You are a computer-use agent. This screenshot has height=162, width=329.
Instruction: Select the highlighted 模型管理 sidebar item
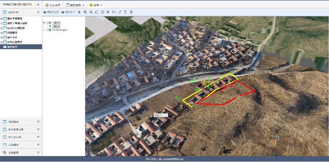coord(21,47)
